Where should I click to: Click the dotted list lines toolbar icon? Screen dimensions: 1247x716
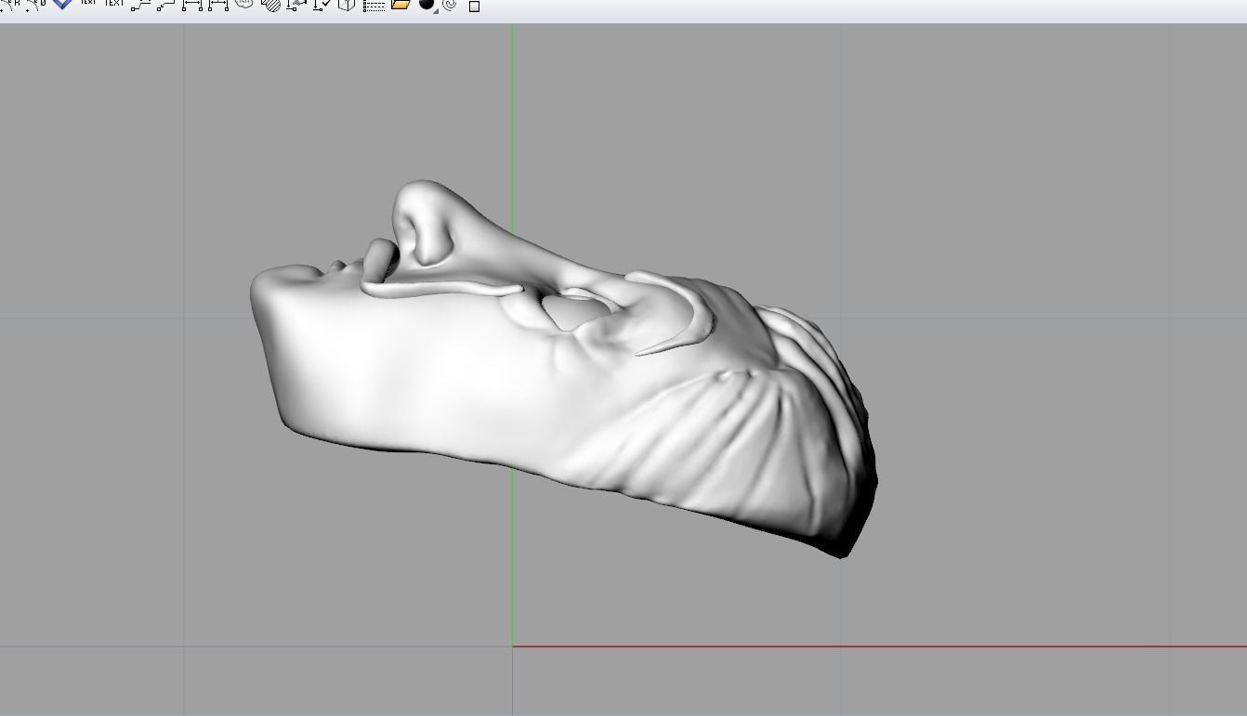point(374,6)
